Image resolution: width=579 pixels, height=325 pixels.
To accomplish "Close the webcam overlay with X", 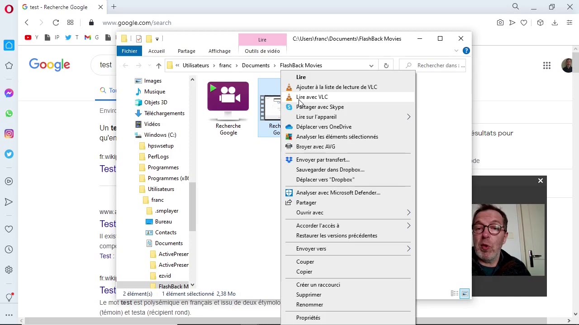I will click(540, 181).
